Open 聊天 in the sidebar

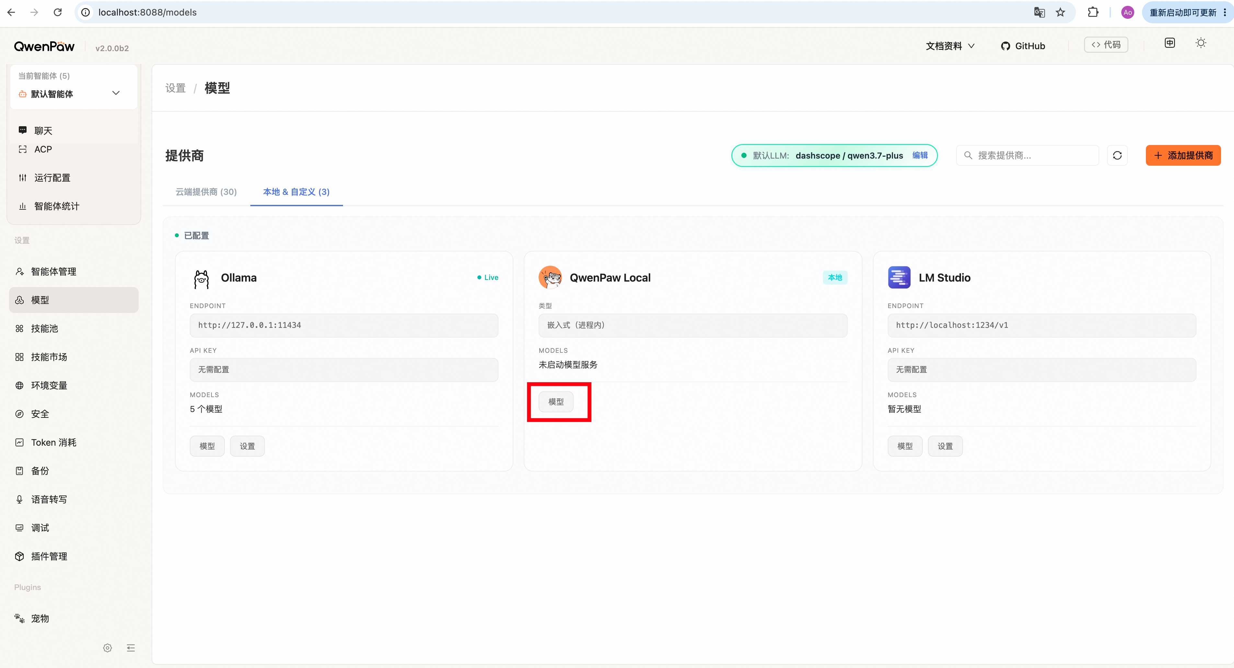point(74,131)
